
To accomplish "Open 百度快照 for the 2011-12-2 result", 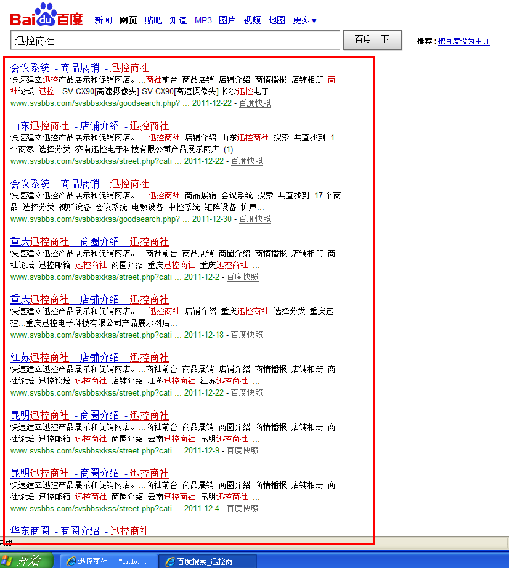I will pyautogui.click(x=242, y=277).
